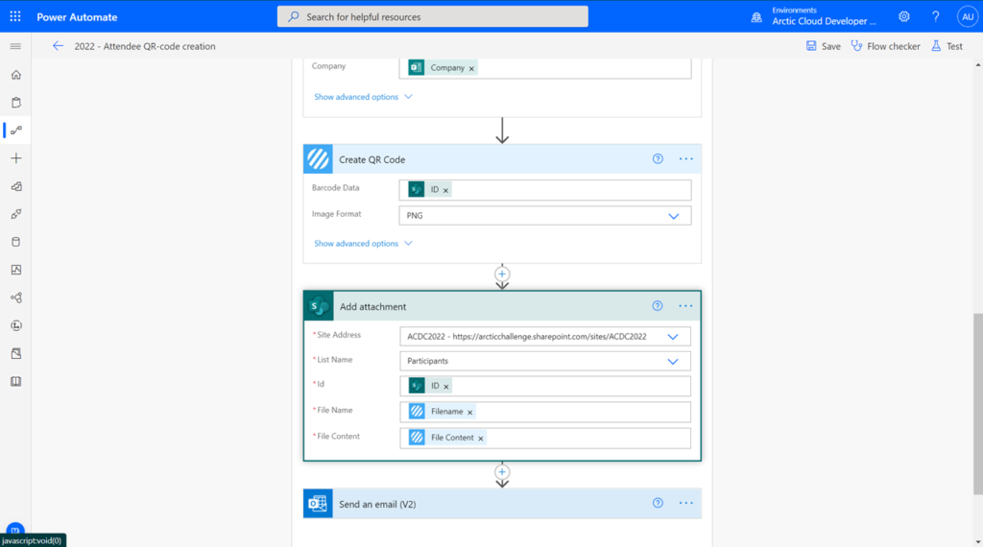Image resolution: width=983 pixels, height=547 pixels.
Task: Open the Settings gear icon
Action: coord(904,17)
